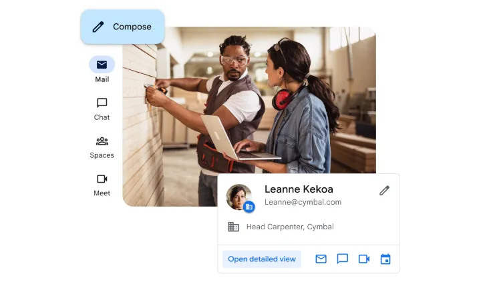Select the Head Carpenter, Cymbal text
The width and height of the screenshot is (481, 292).
pyautogui.click(x=290, y=227)
